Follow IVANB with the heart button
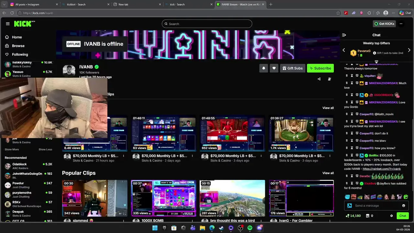This screenshot has height=233, width=414. [x=274, y=68]
